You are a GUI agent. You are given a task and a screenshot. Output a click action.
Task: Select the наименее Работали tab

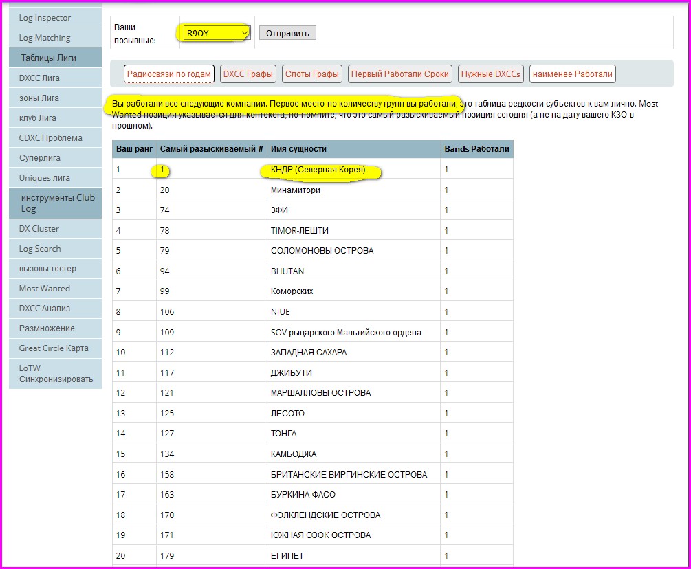(572, 74)
